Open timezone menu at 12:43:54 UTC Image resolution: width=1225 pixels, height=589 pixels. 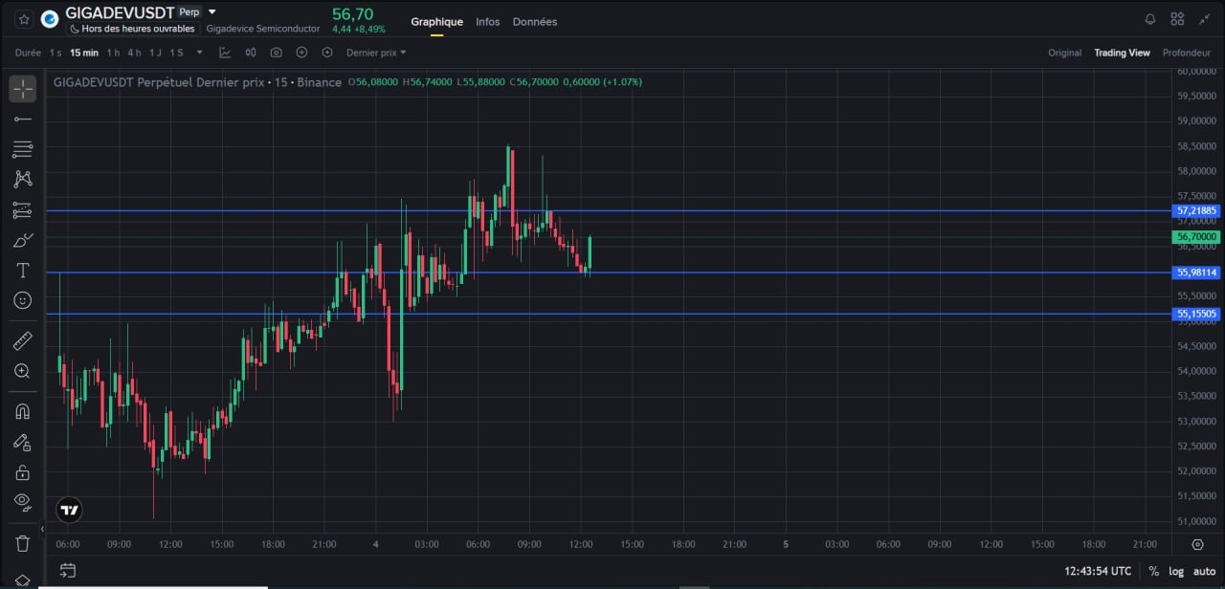click(1098, 571)
